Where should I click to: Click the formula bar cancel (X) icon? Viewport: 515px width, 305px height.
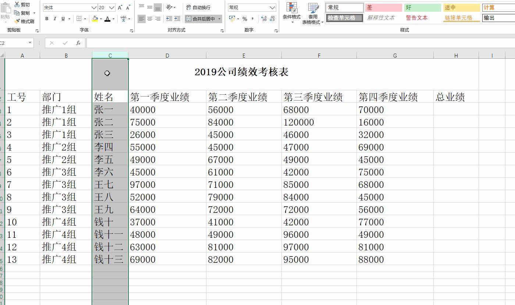tap(52, 43)
